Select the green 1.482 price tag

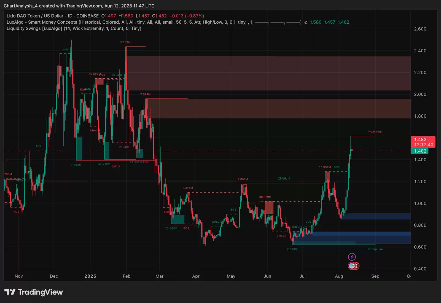click(x=420, y=151)
